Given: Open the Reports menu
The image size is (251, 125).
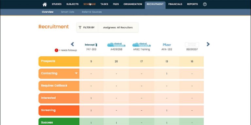Looking at the screenshot, I should [x=192, y=4].
